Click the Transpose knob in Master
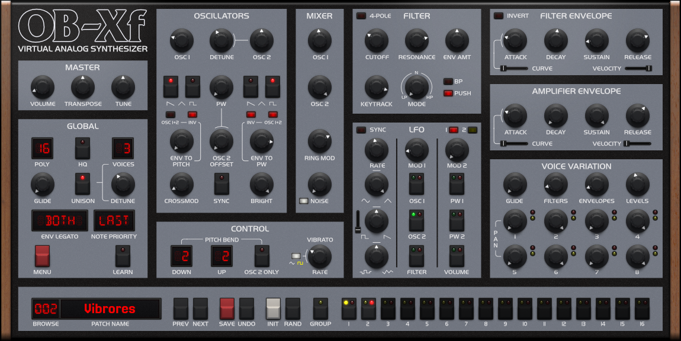The height and width of the screenshot is (341, 681). (82, 87)
